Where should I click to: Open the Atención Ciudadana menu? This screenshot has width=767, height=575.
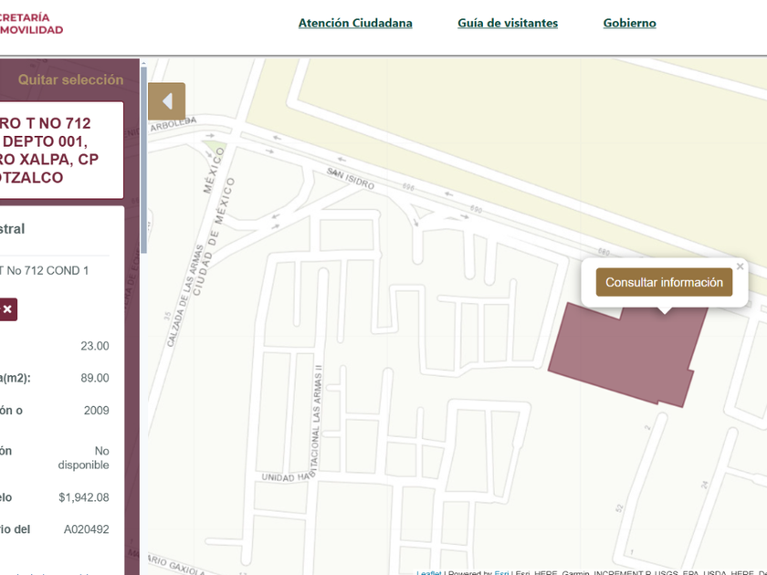[x=355, y=23]
